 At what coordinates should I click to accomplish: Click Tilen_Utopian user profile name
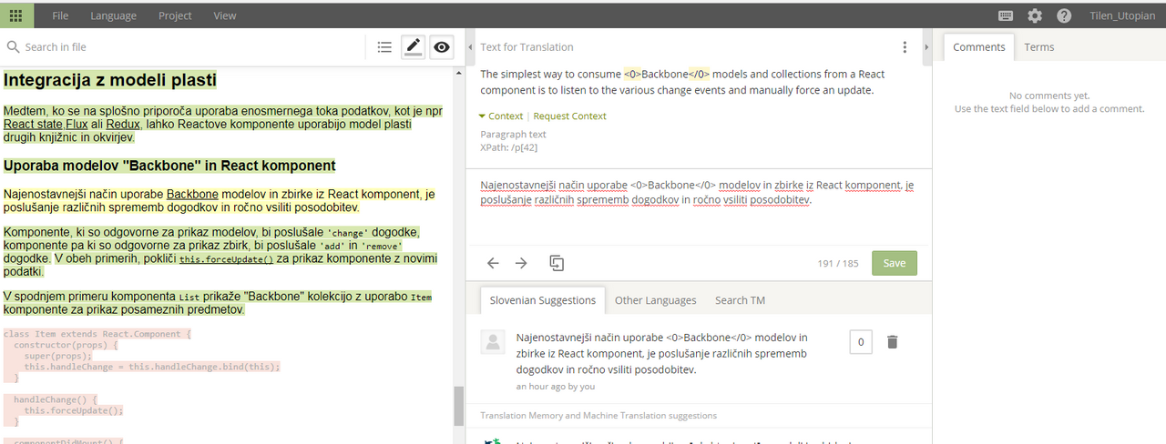click(x=1122, y=15)
